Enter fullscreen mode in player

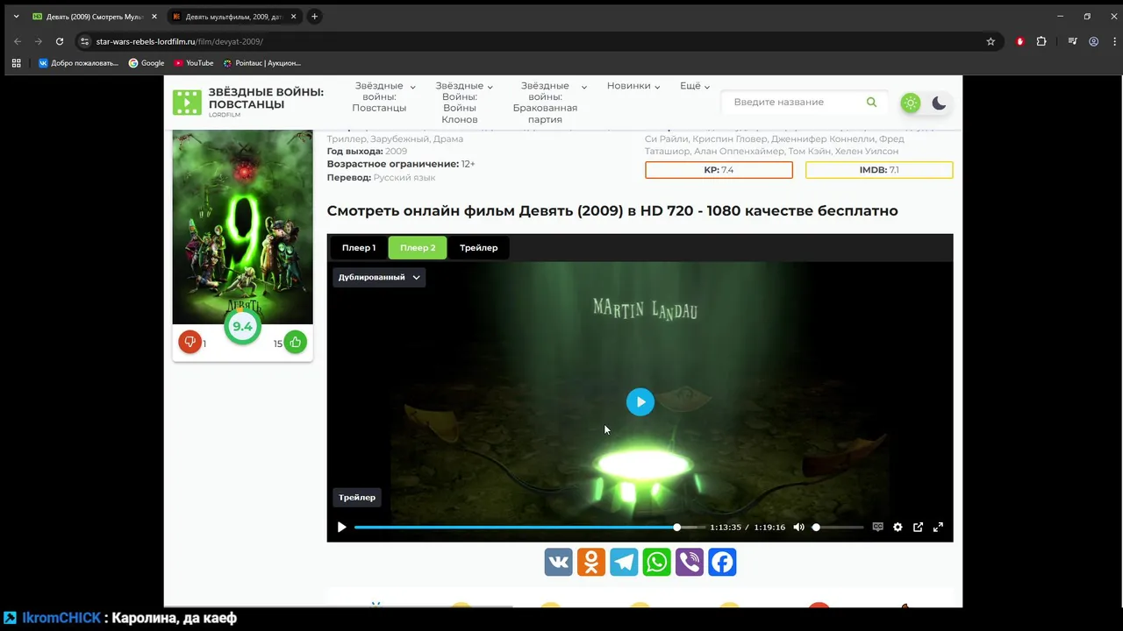point(938,528)
